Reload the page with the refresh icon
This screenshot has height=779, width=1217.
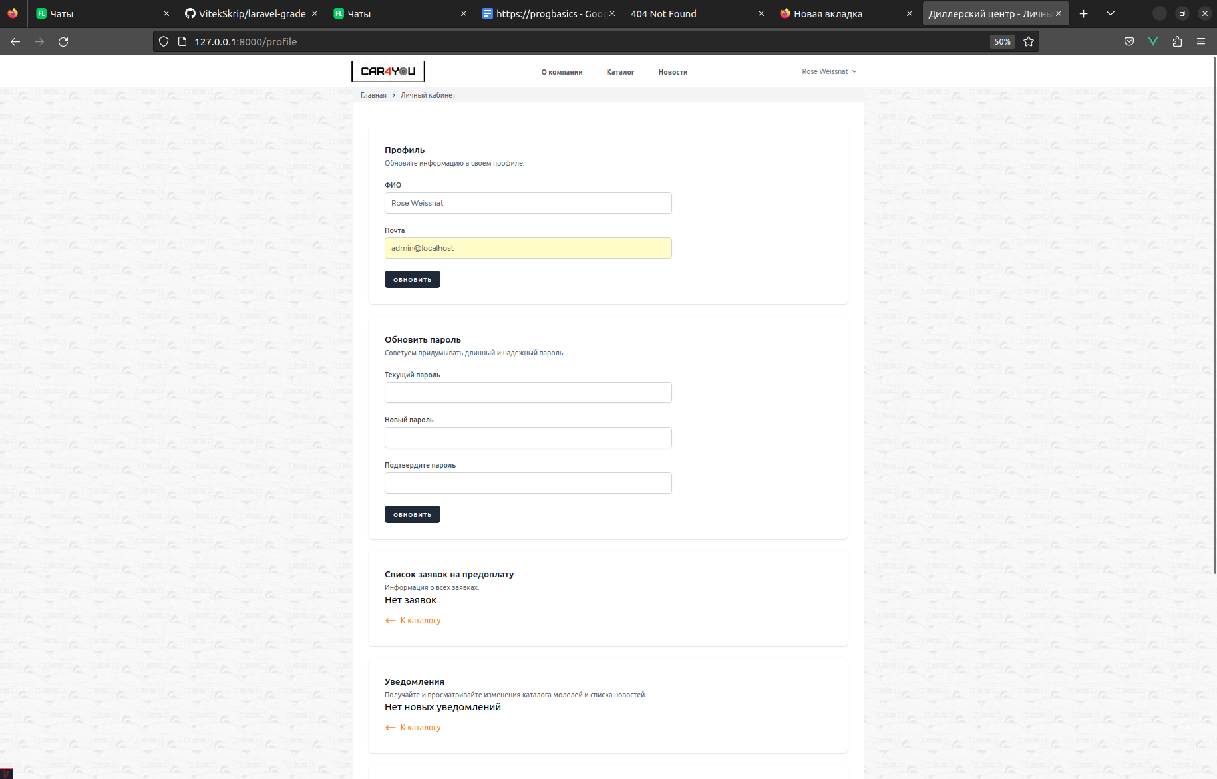[63, 41]
